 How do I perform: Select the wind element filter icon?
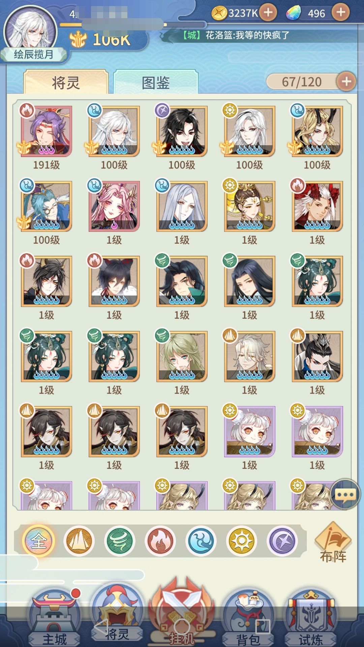tap(120, 541)
